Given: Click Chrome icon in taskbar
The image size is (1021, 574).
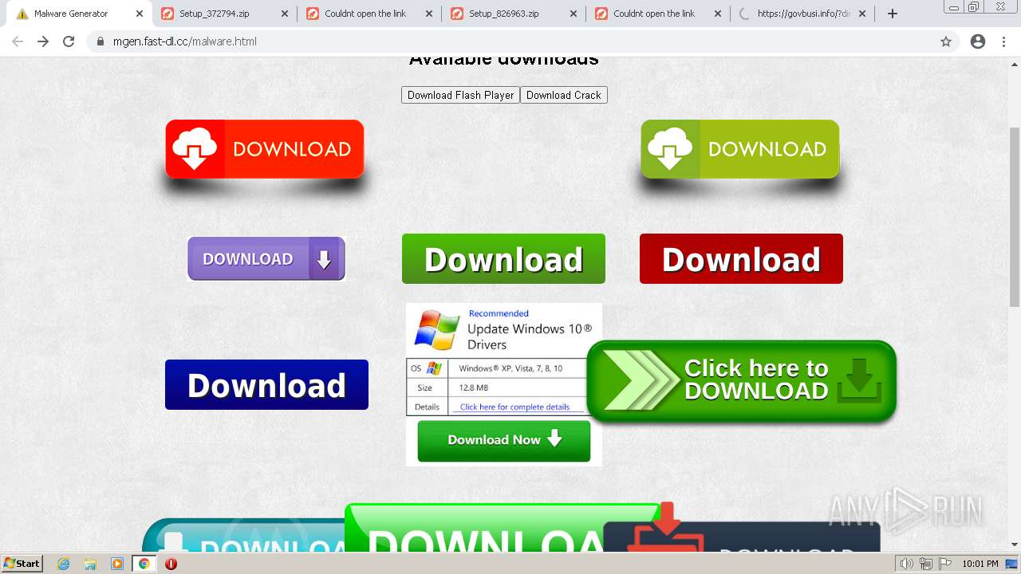Looking at the screenshot, I should tap(144, 564).
